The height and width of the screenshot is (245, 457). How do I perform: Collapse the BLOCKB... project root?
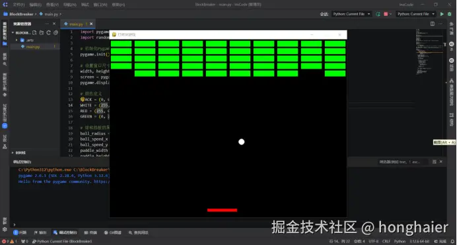pyautogui.click(x=13, y=32)
